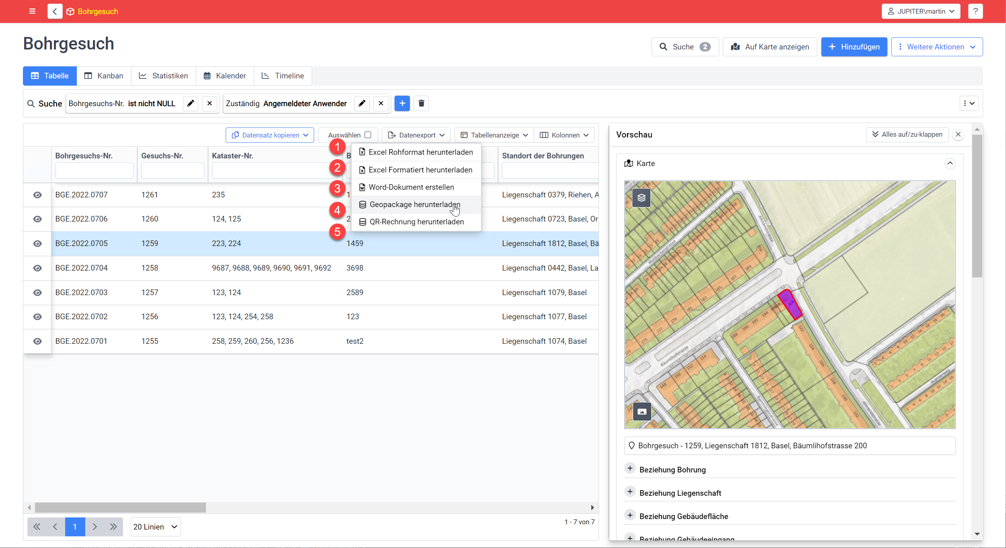The width and height of the screenshot is (1006, 548).
Task: Choose Word-Dokument erstellen
Action: [416, 187]
